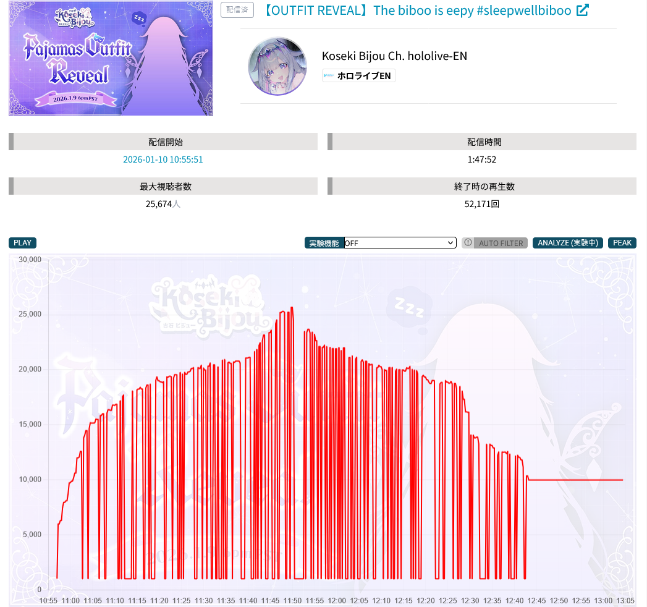Click the 配信開始 header
Viewport: 647px width, 607px height.
point(163,142)
